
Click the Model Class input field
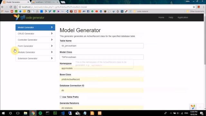pos(102,57)
